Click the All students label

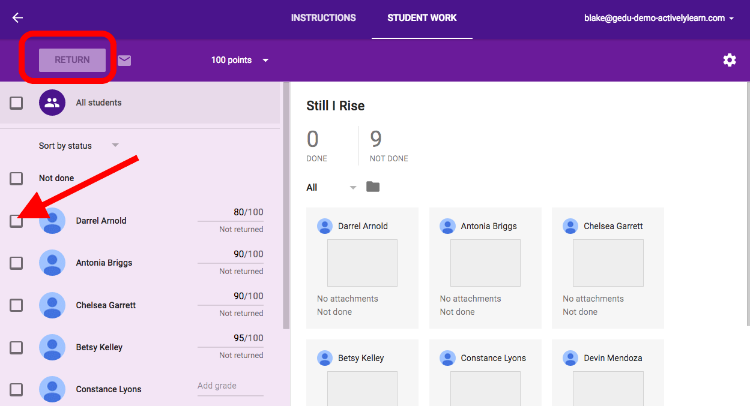pos(98,103)
